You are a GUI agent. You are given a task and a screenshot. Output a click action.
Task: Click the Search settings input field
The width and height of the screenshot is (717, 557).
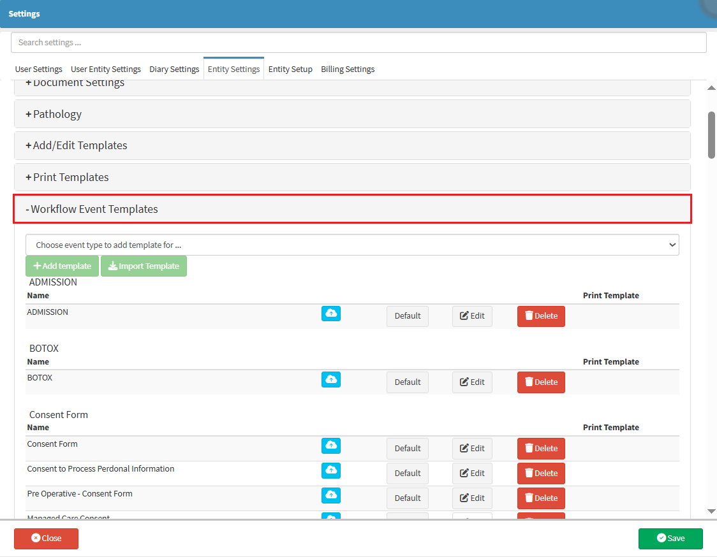[x=358, y=43]
